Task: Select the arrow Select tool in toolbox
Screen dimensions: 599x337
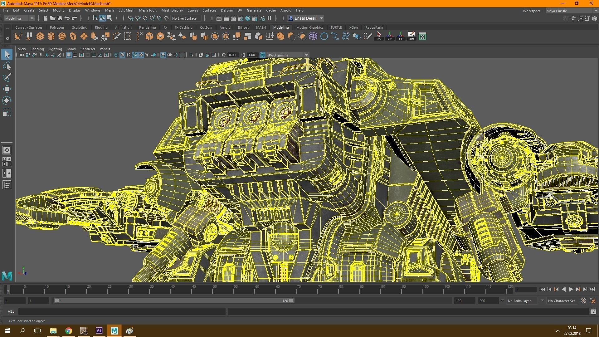Action: [7, 54]
